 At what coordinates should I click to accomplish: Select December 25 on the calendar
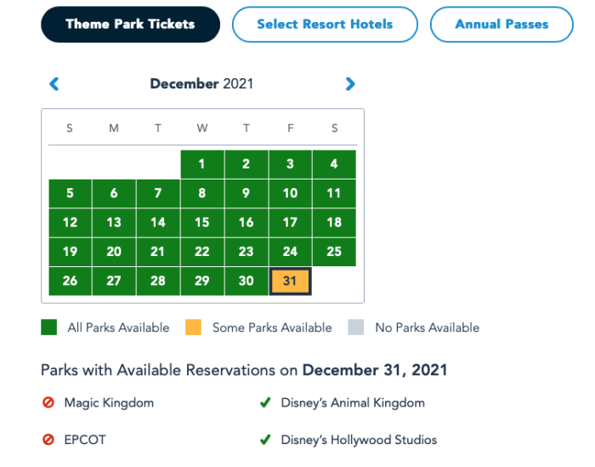click(334, 252)
